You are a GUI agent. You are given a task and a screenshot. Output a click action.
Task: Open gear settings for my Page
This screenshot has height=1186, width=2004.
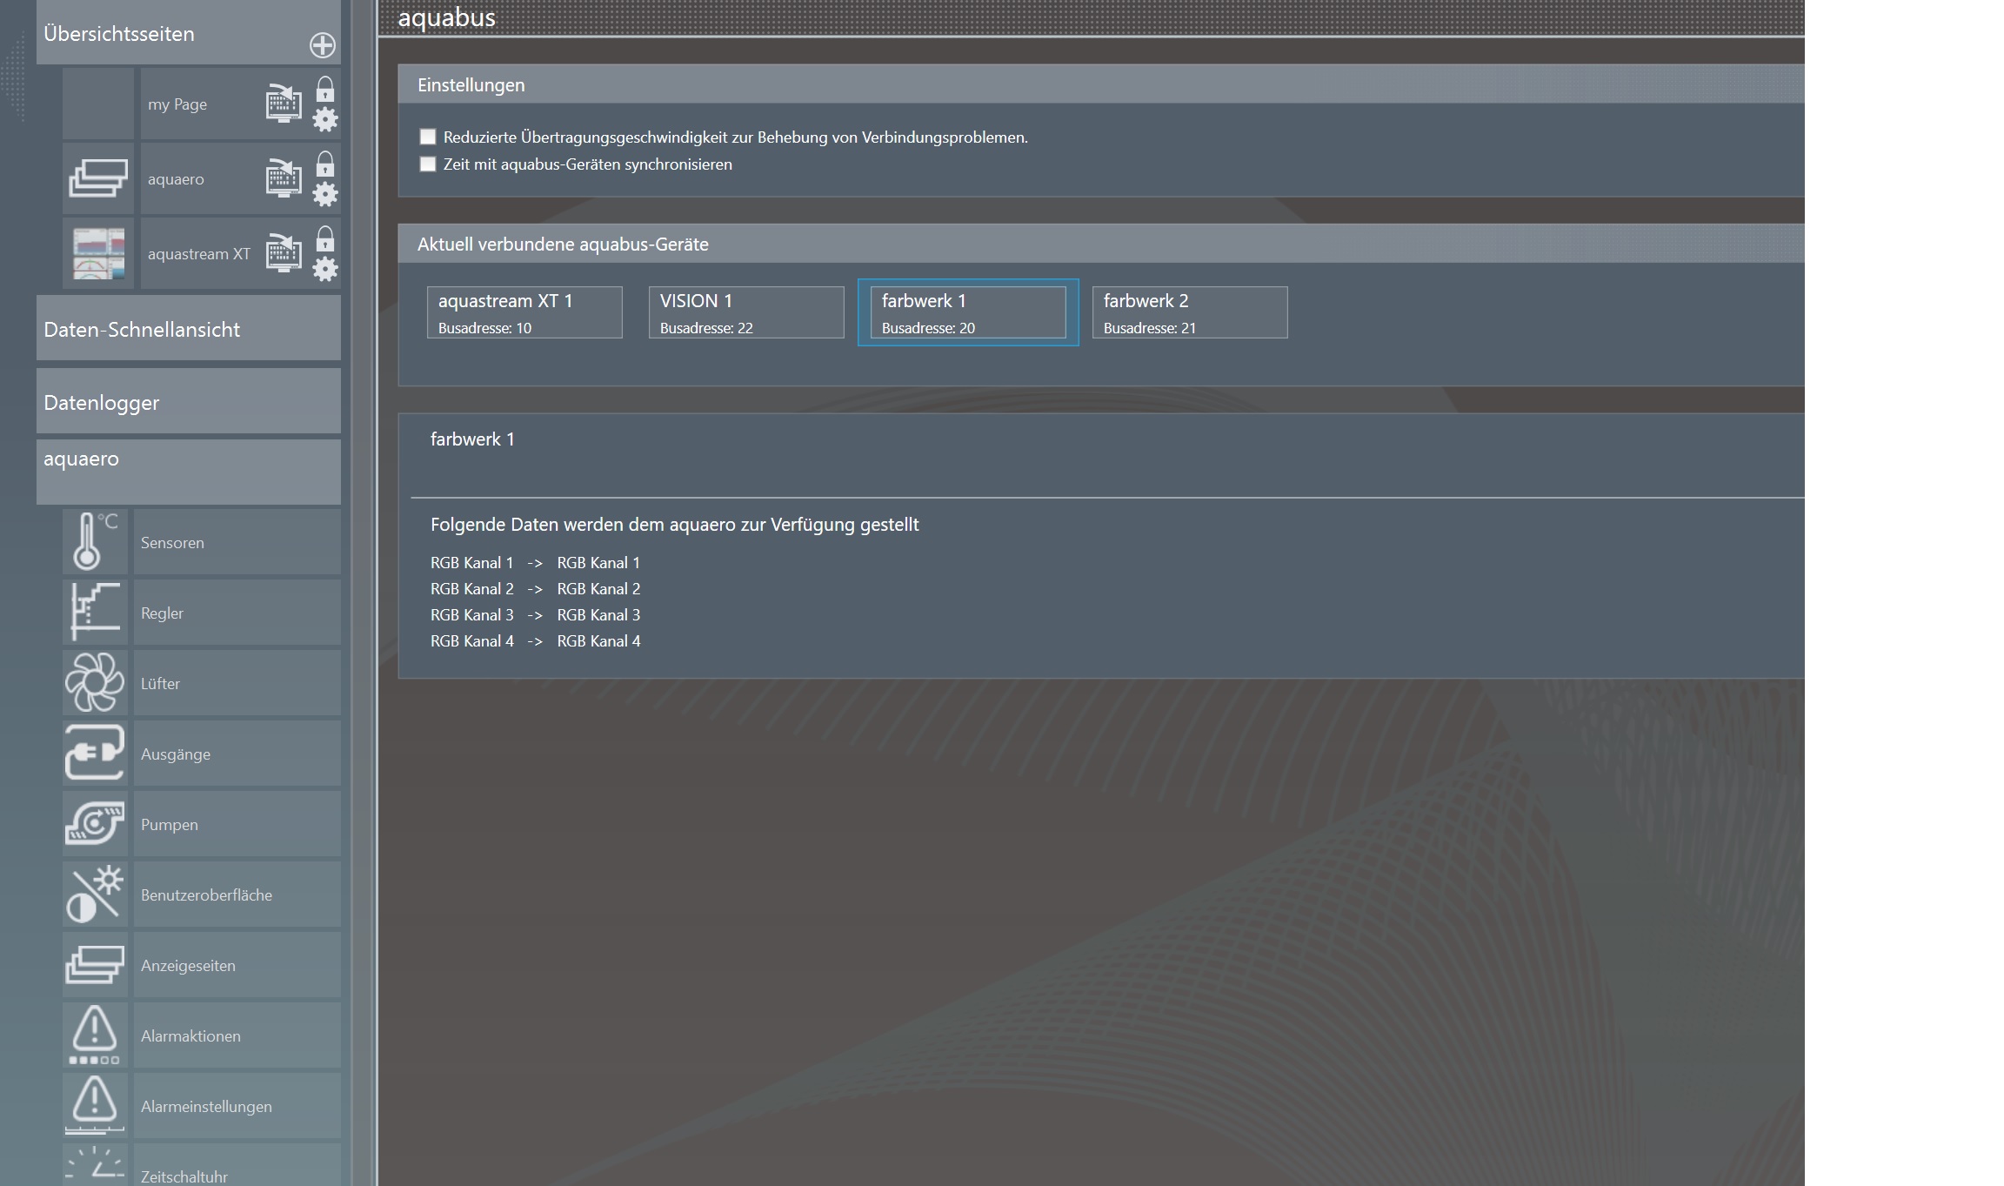324,119
